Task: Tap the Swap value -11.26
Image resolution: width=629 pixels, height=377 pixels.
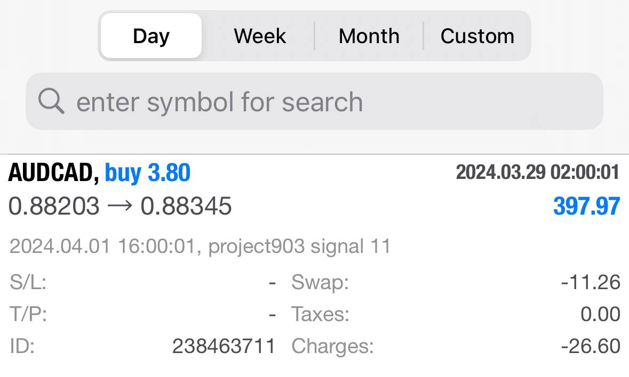Action: [x=591, y=282]
